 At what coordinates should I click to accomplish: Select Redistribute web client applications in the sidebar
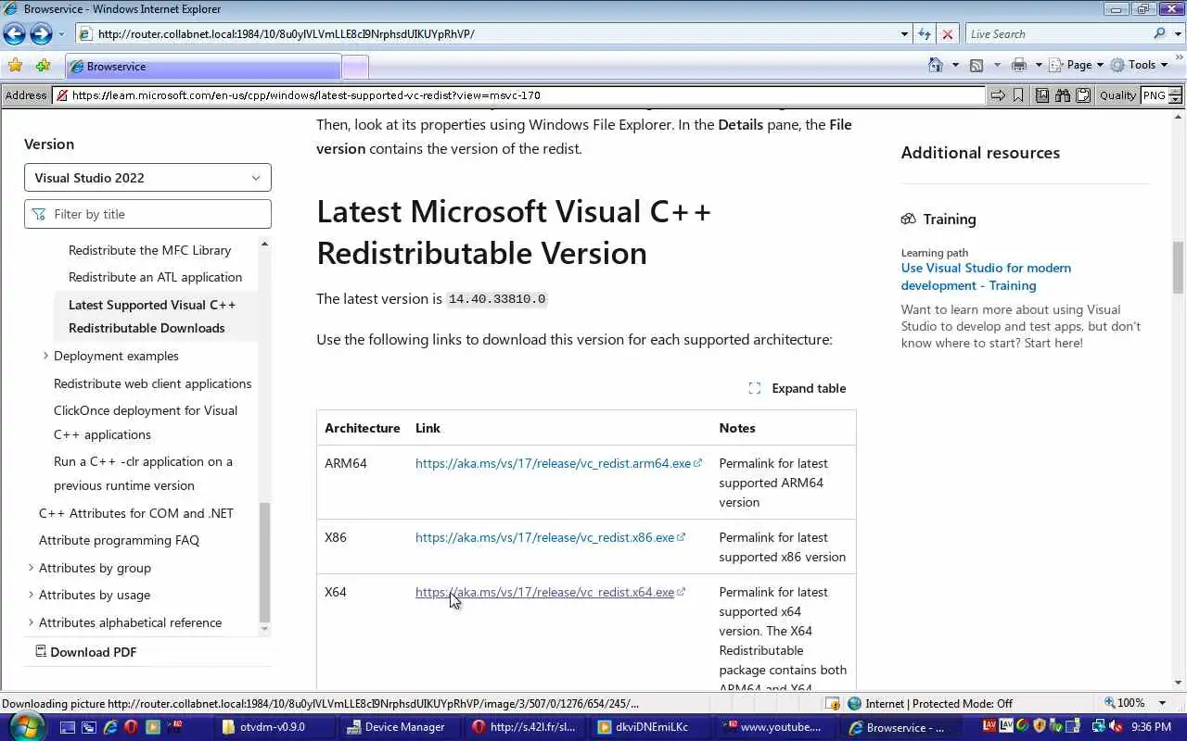[x=153, y=383]
